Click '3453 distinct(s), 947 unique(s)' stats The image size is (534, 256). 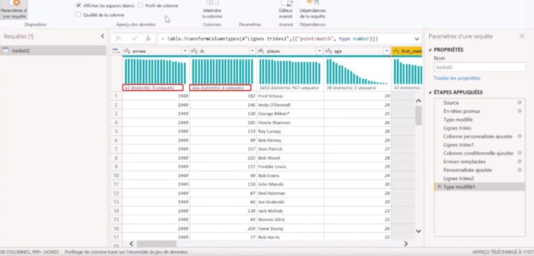pyautogui.click(x=289, y=88)
